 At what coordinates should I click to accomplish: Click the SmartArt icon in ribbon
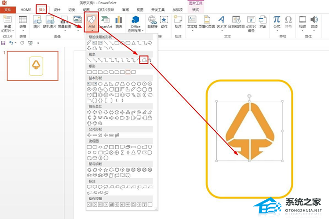click(106, 22)
